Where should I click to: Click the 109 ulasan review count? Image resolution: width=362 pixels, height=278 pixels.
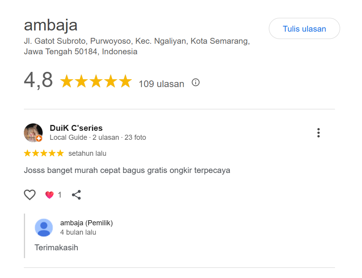161,84
